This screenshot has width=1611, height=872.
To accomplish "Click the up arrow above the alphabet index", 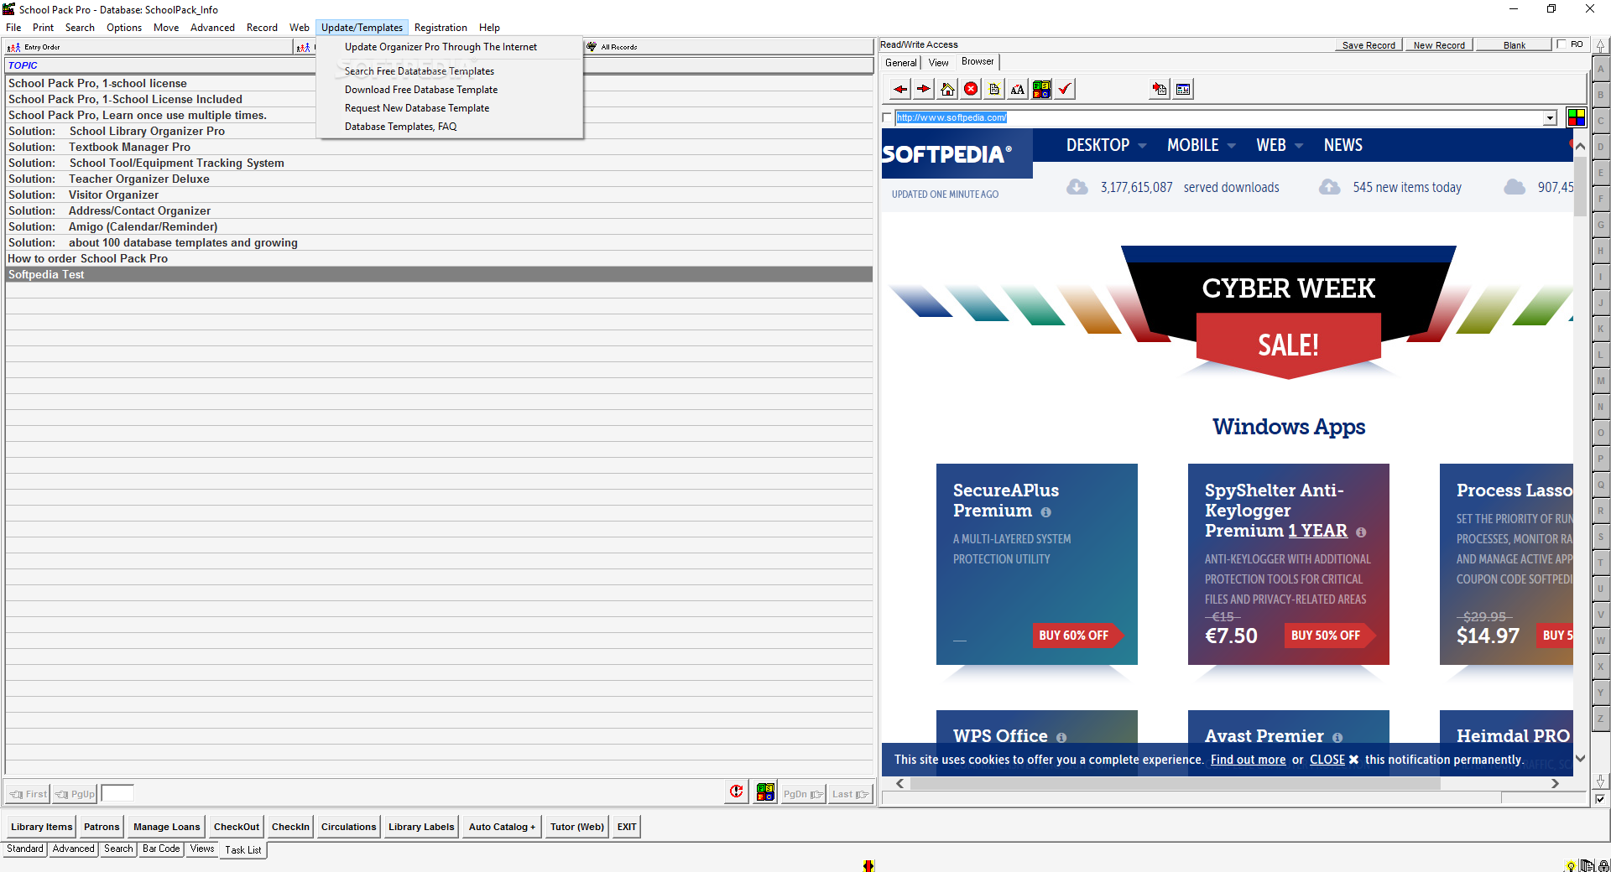I will tap(1601, 46).
